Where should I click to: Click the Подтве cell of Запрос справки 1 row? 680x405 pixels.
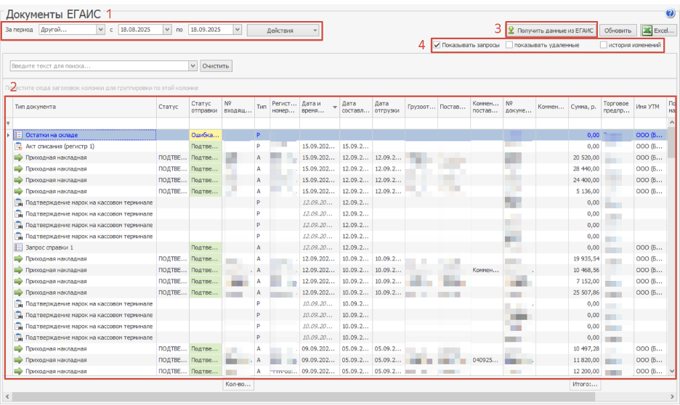(205, 247)
